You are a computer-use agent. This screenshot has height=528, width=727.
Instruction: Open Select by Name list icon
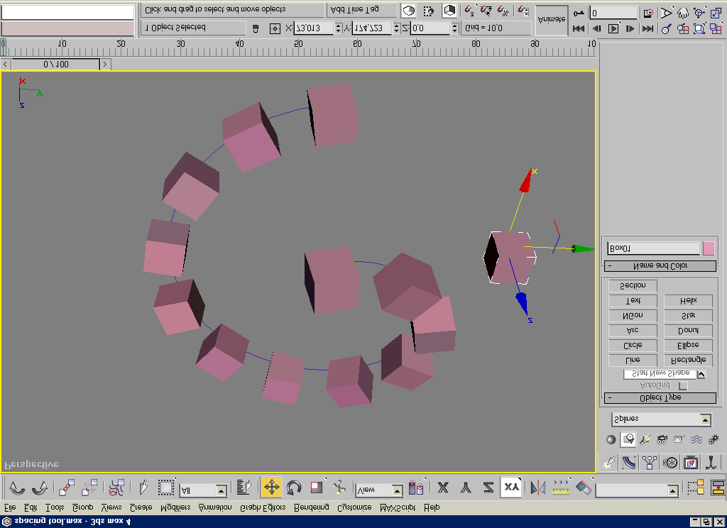point(244,488)
